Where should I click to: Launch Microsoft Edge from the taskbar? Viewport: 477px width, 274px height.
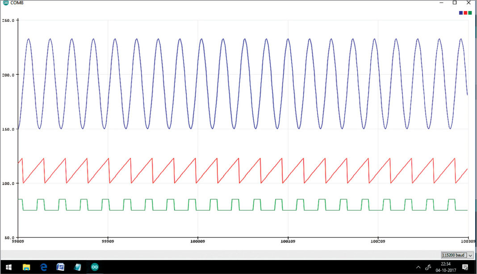tap(43, 267)
